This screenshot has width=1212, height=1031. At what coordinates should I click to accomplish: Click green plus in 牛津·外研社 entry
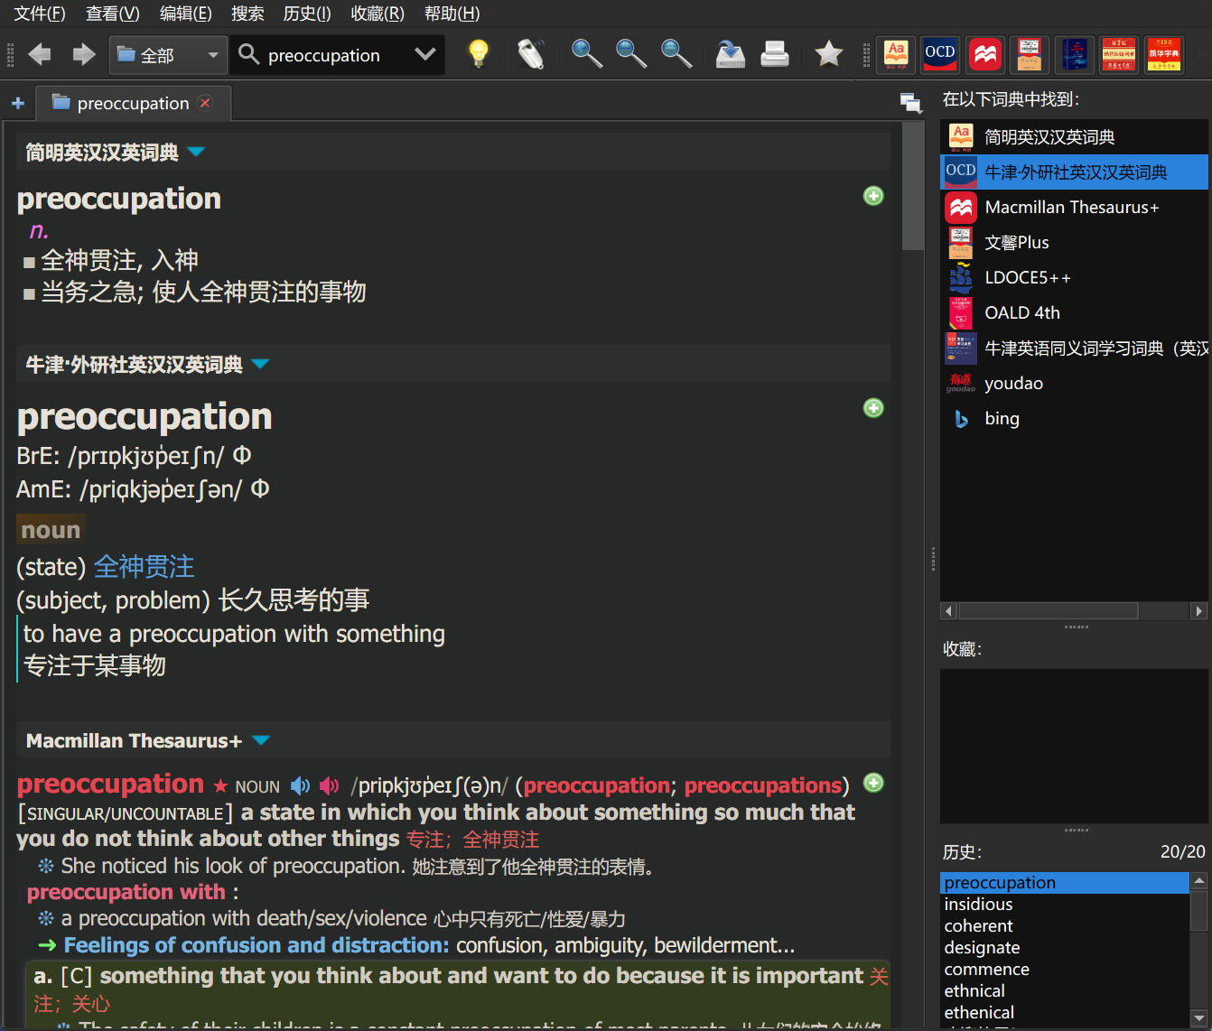coord(873,408)
